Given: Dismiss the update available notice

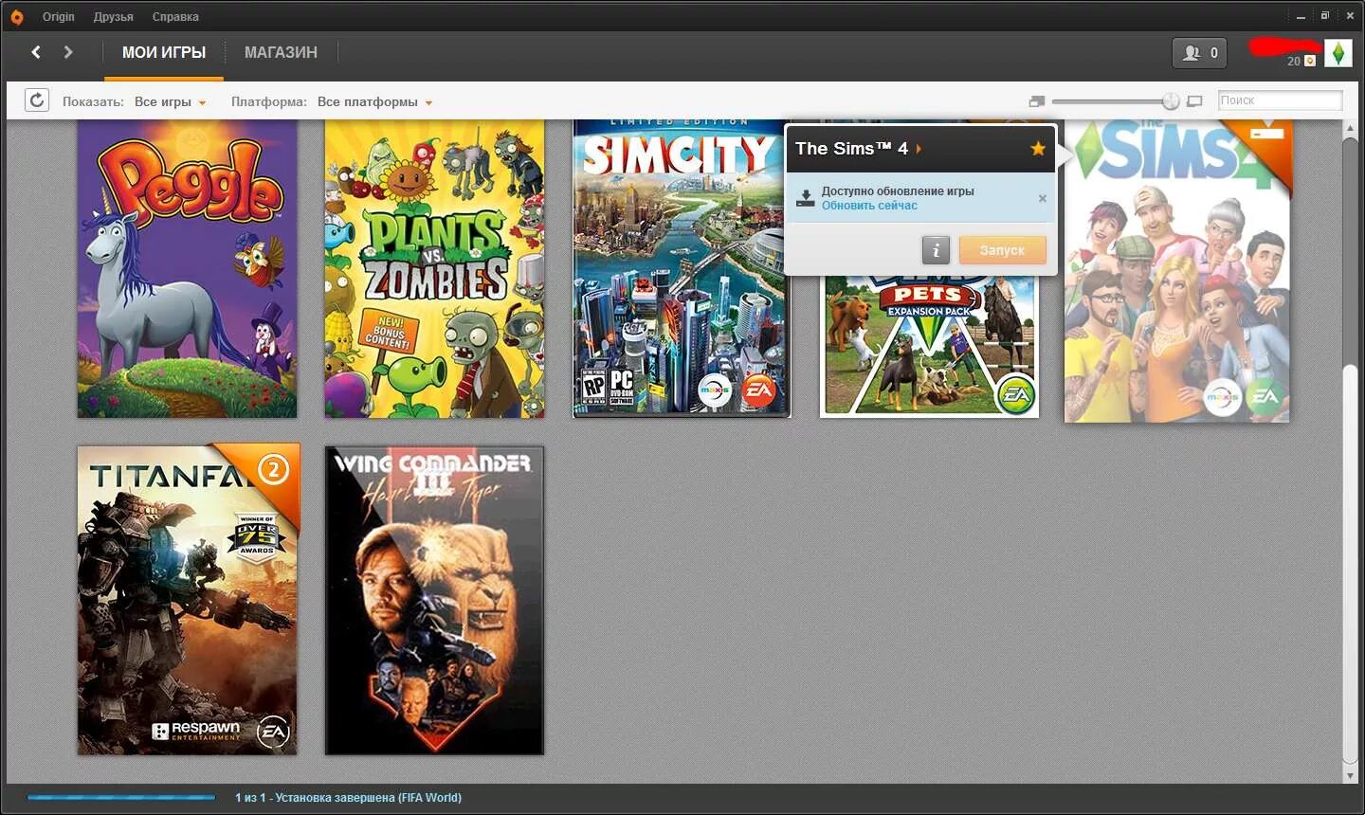Looking at the screenshot, I should 1042,198.
